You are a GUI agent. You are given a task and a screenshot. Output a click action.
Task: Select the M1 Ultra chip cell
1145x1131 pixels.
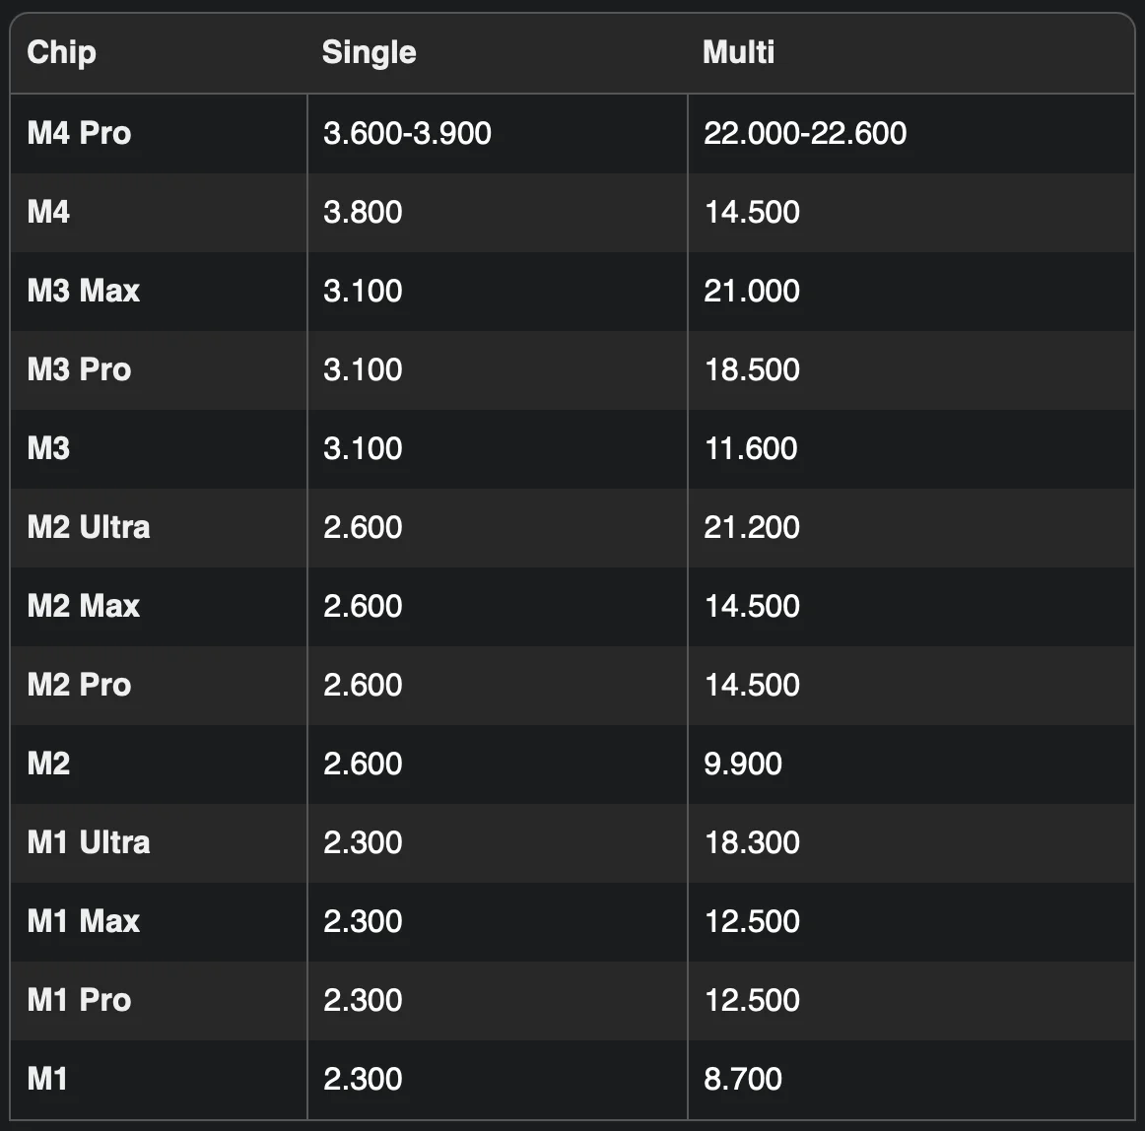click(89, 842)
